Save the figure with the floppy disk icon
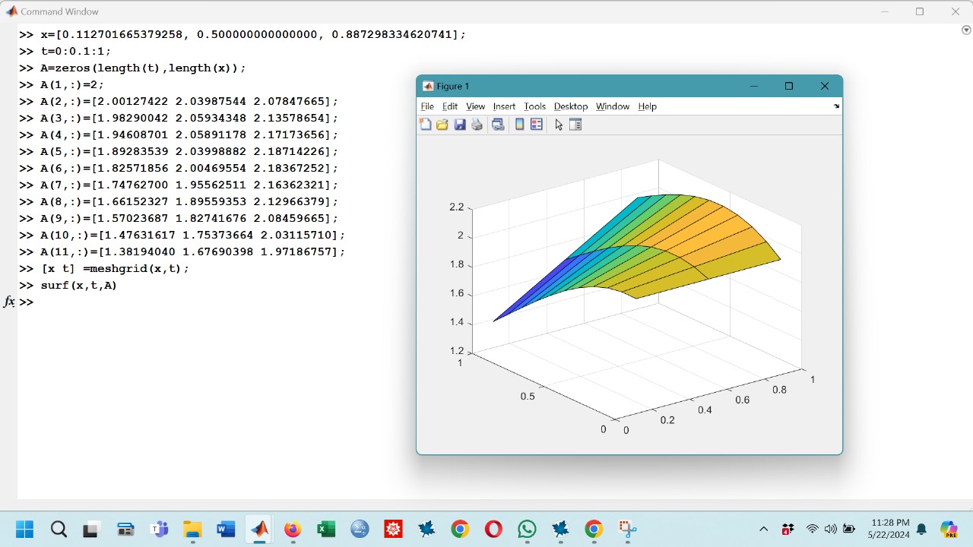Image resolution: width=973 pixels, height=547 pixels. click(x=460, y=125)
